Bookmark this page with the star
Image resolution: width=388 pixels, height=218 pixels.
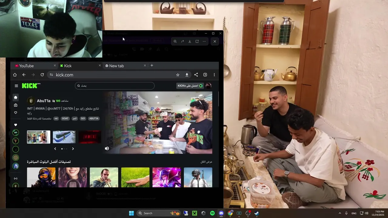tap(178, 75)
